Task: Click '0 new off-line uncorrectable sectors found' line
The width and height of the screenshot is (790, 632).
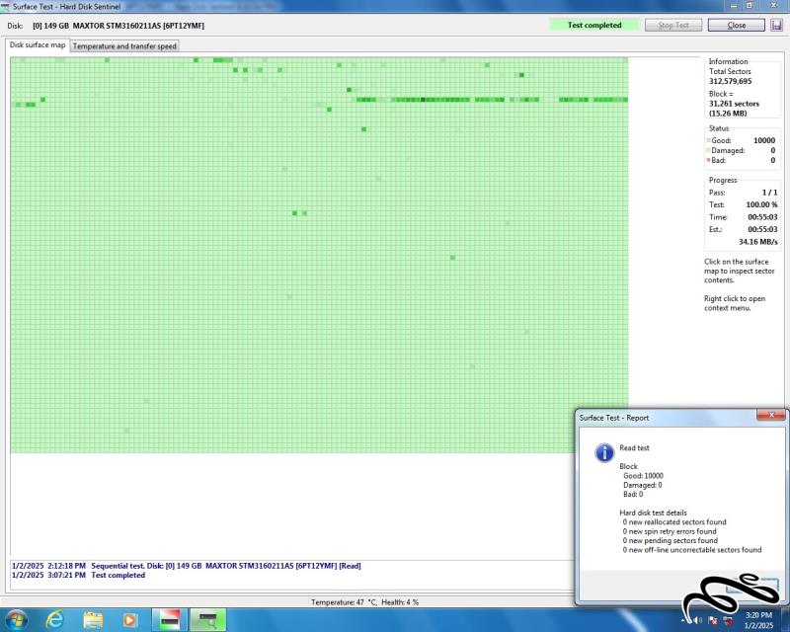Action: click(692, 550)
